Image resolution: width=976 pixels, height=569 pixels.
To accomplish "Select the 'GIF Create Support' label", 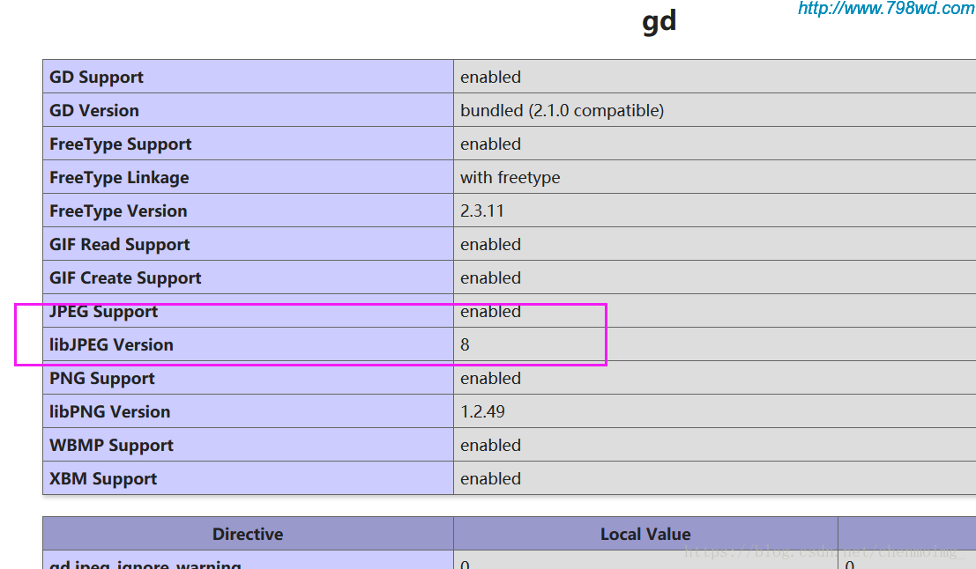I will (125, 278).
